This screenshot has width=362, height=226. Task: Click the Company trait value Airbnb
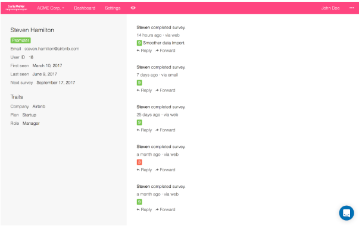tap(39, 106)
